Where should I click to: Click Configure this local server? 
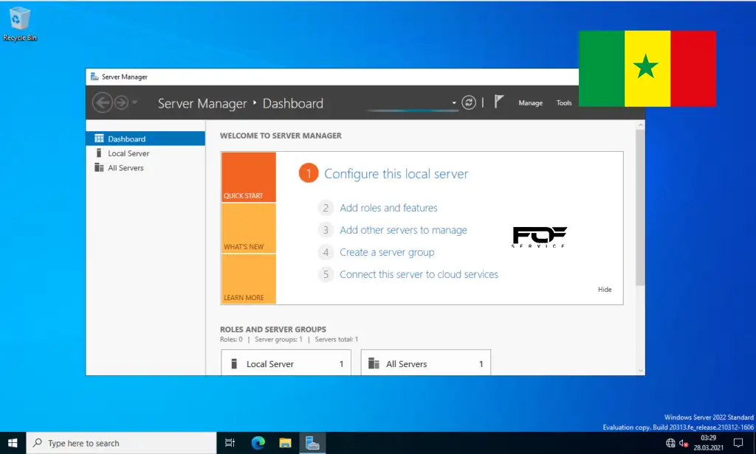coord(396,173)
